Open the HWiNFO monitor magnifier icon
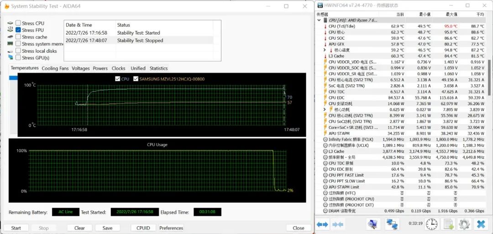The image size is (493, 234). pyautogui.click(x=373, y=224)
